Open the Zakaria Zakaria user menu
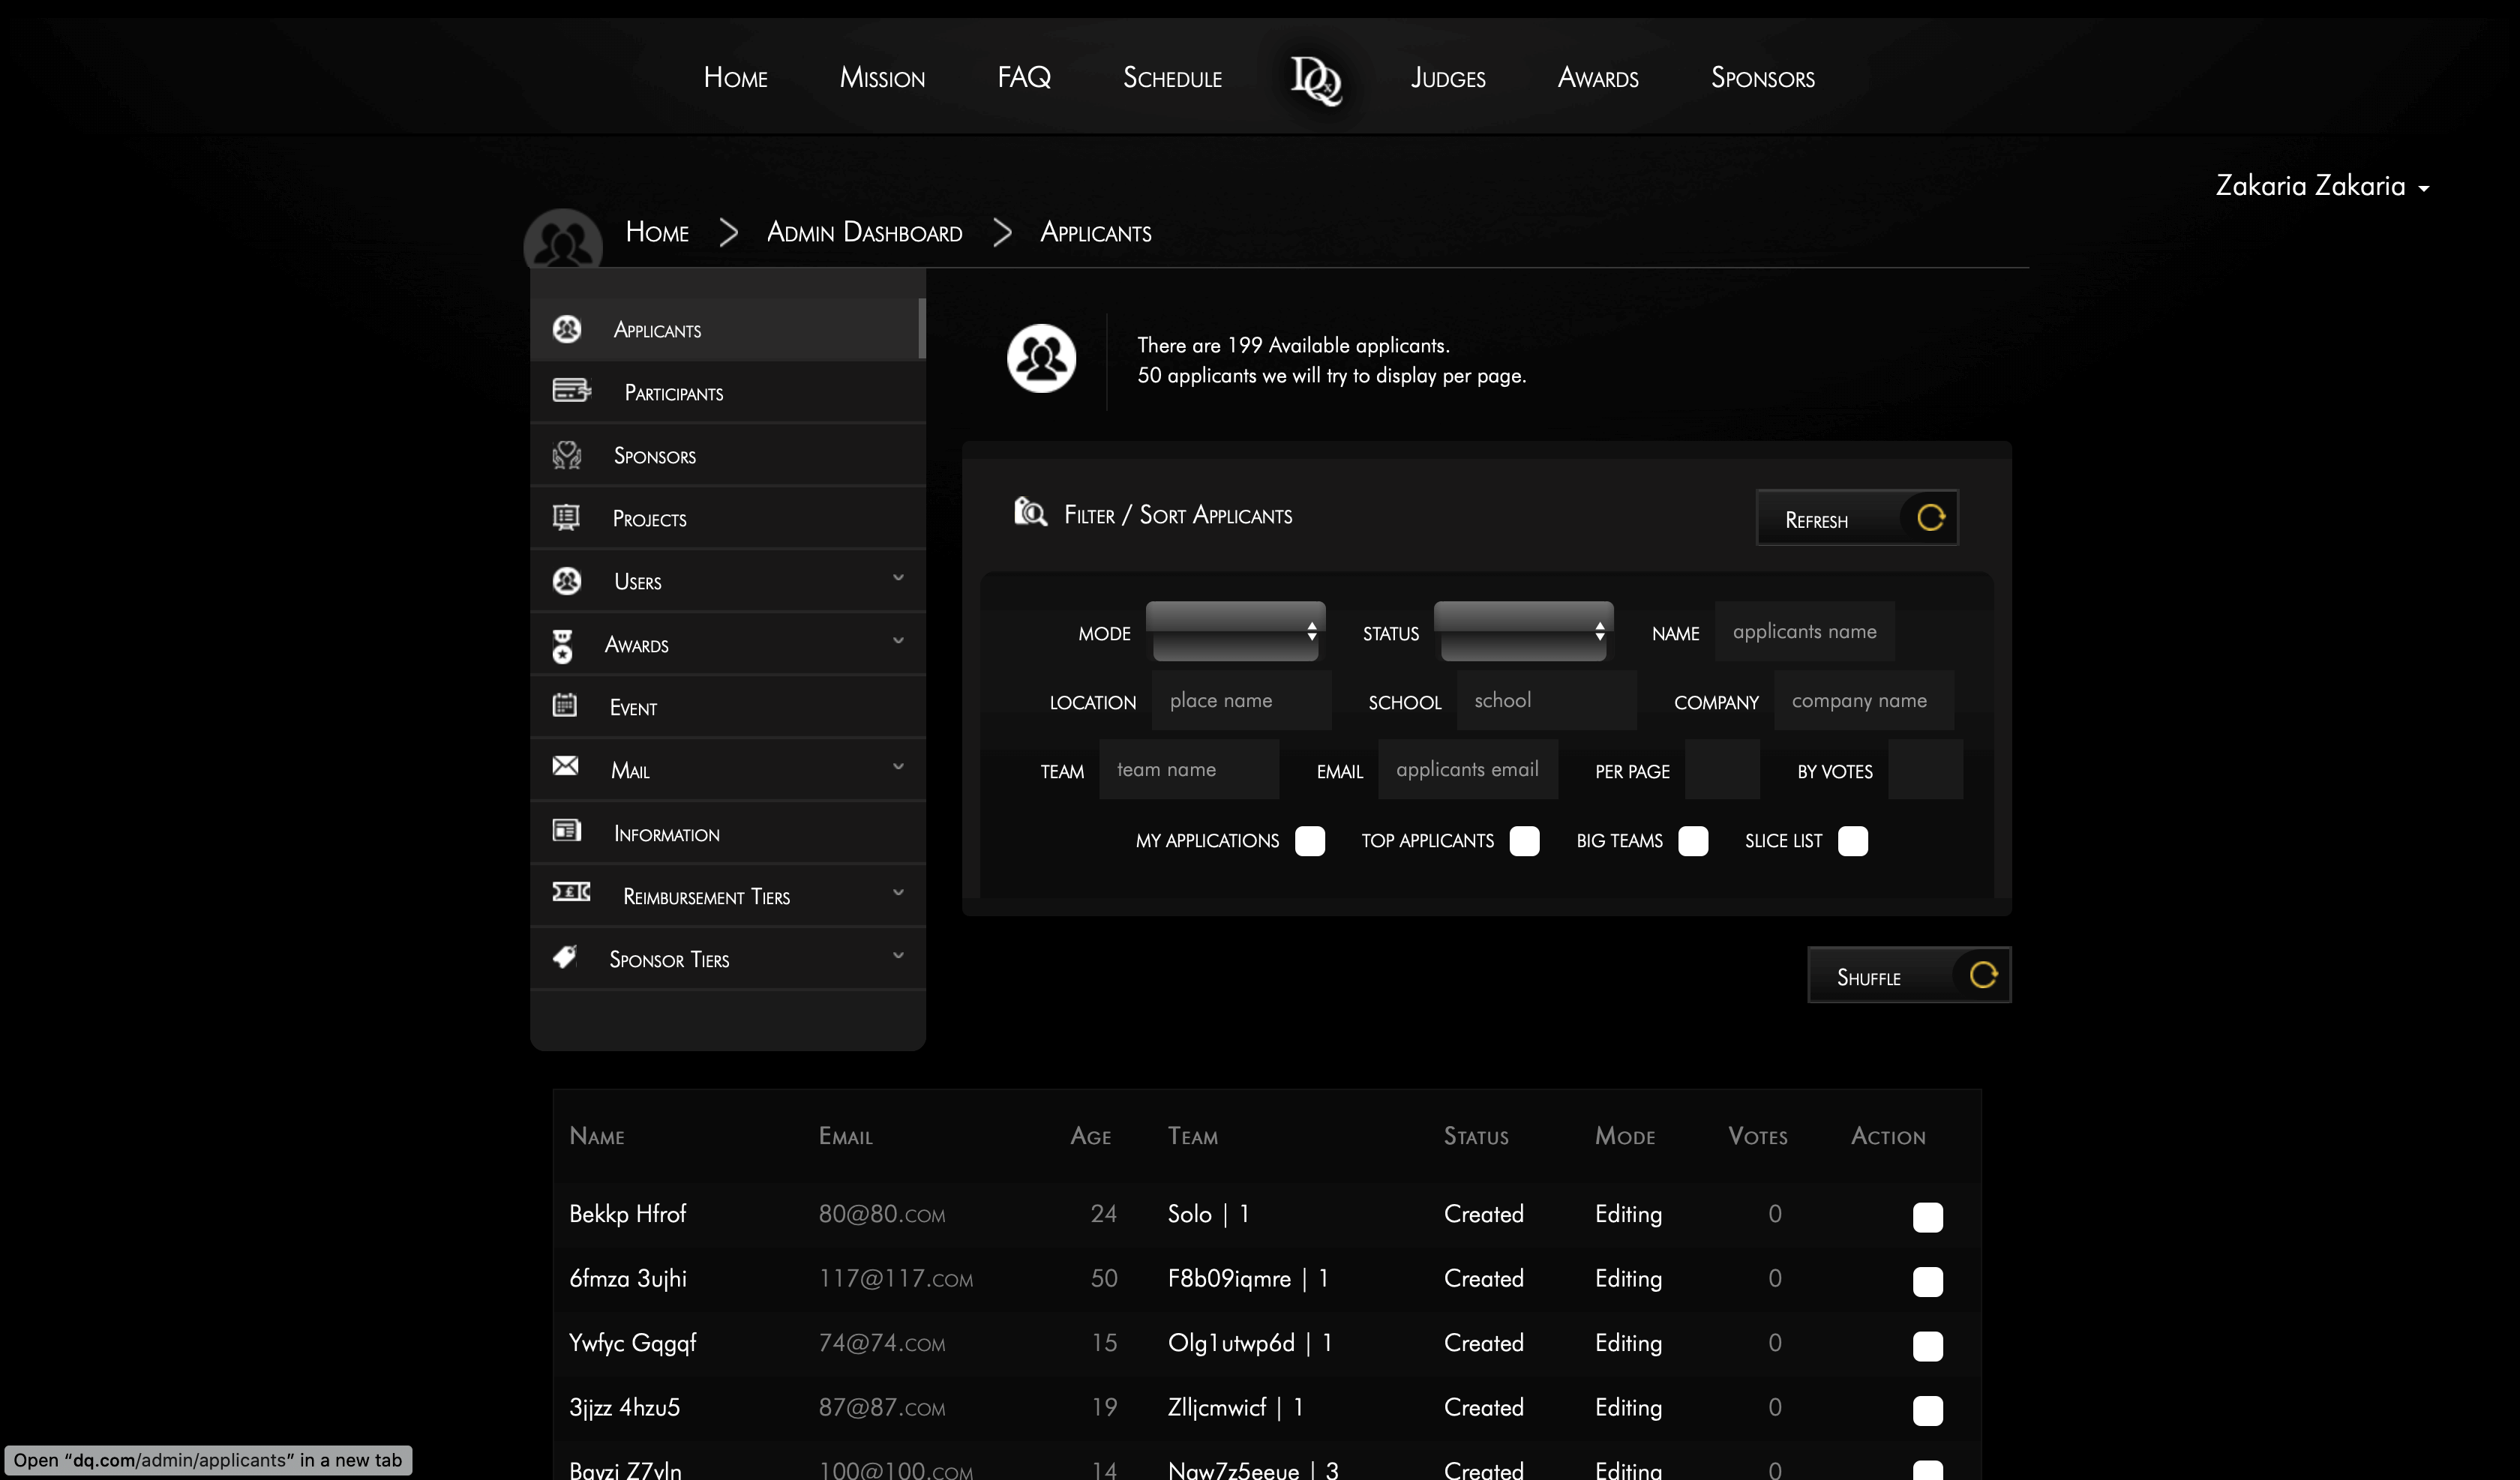 point(2322,186)
